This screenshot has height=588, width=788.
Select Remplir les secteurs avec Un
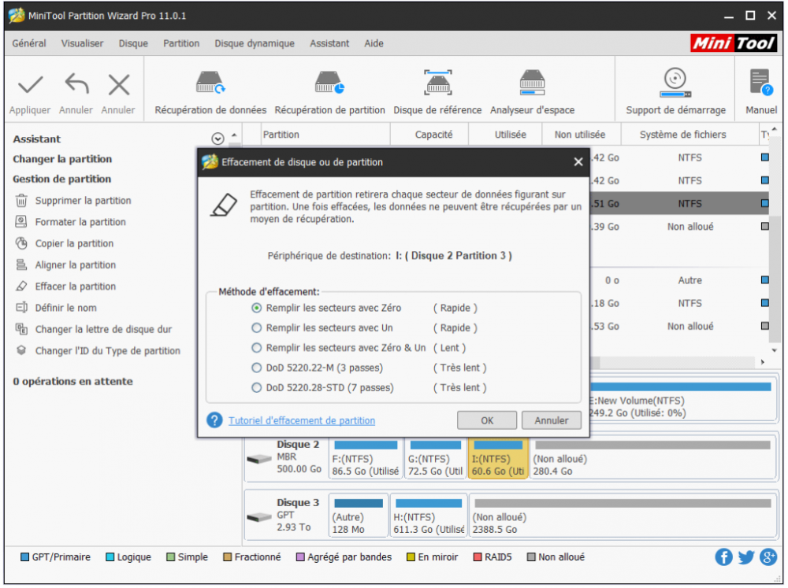(x=256, y=328)
